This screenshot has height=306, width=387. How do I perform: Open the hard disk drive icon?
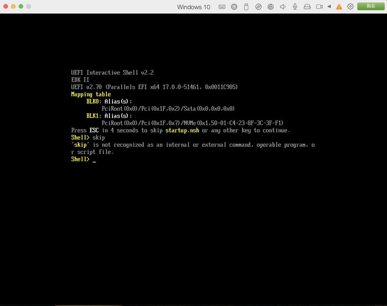(x=307, y=7)
